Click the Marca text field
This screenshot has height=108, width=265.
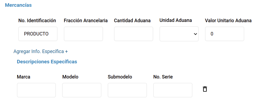tap(36, 90)
